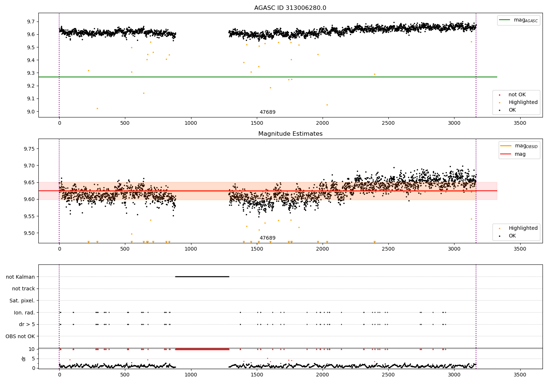
Task: Click the 'dr > 5' axis label
Action: tap(27, 324)
